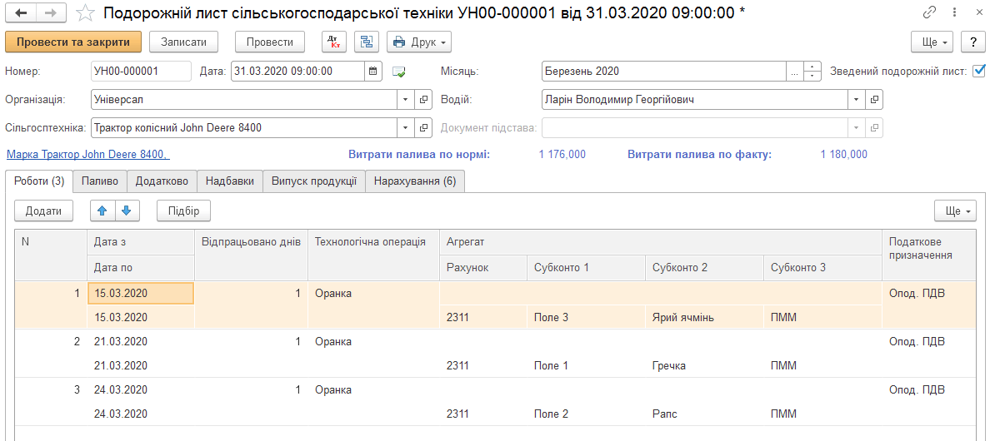Select Поле 1 cell
Screen dimensions: 995x441
(586, 365)
